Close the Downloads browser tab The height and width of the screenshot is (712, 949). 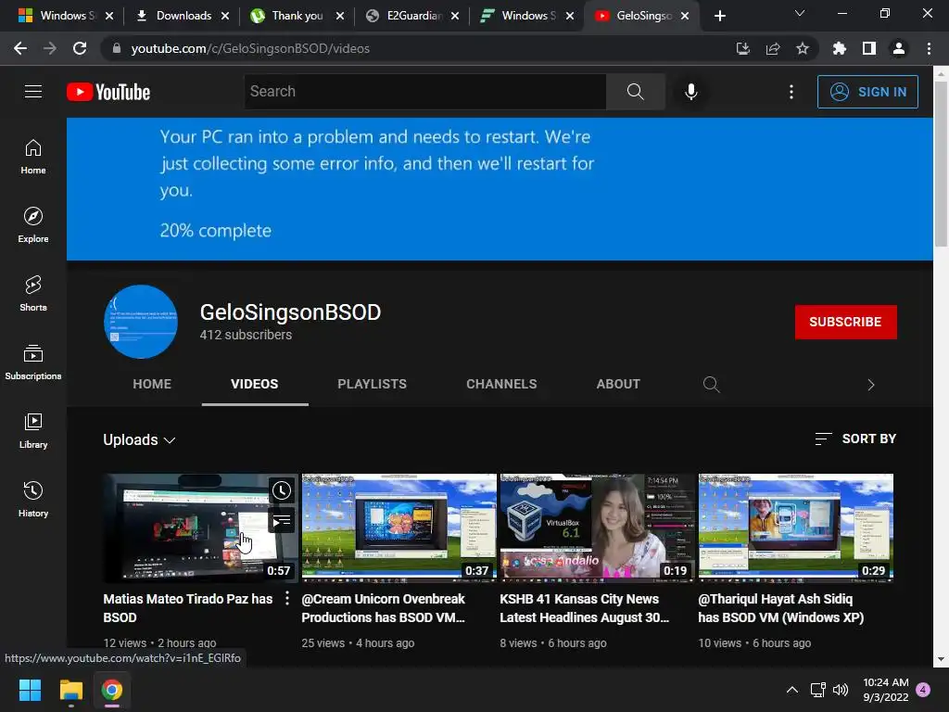pyautogui.click(x=225, y=16)
